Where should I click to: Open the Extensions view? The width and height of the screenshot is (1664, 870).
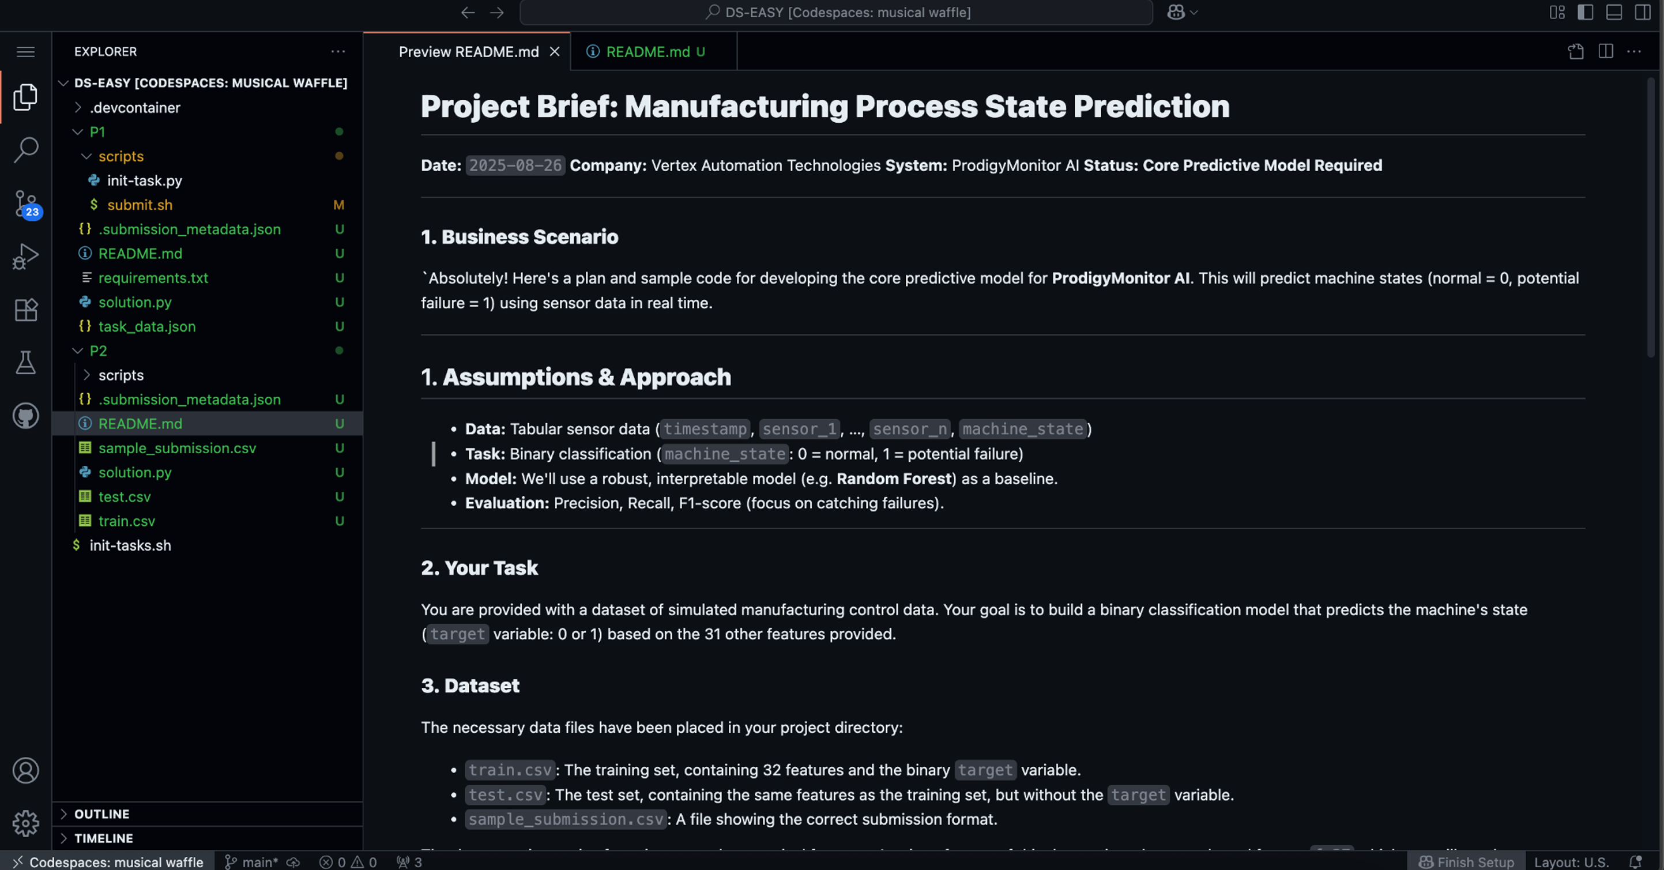click(x=26, y=310)
